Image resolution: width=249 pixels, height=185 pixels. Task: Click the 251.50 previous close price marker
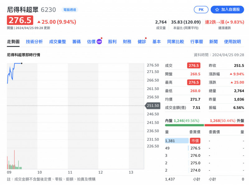click(153, 105)
